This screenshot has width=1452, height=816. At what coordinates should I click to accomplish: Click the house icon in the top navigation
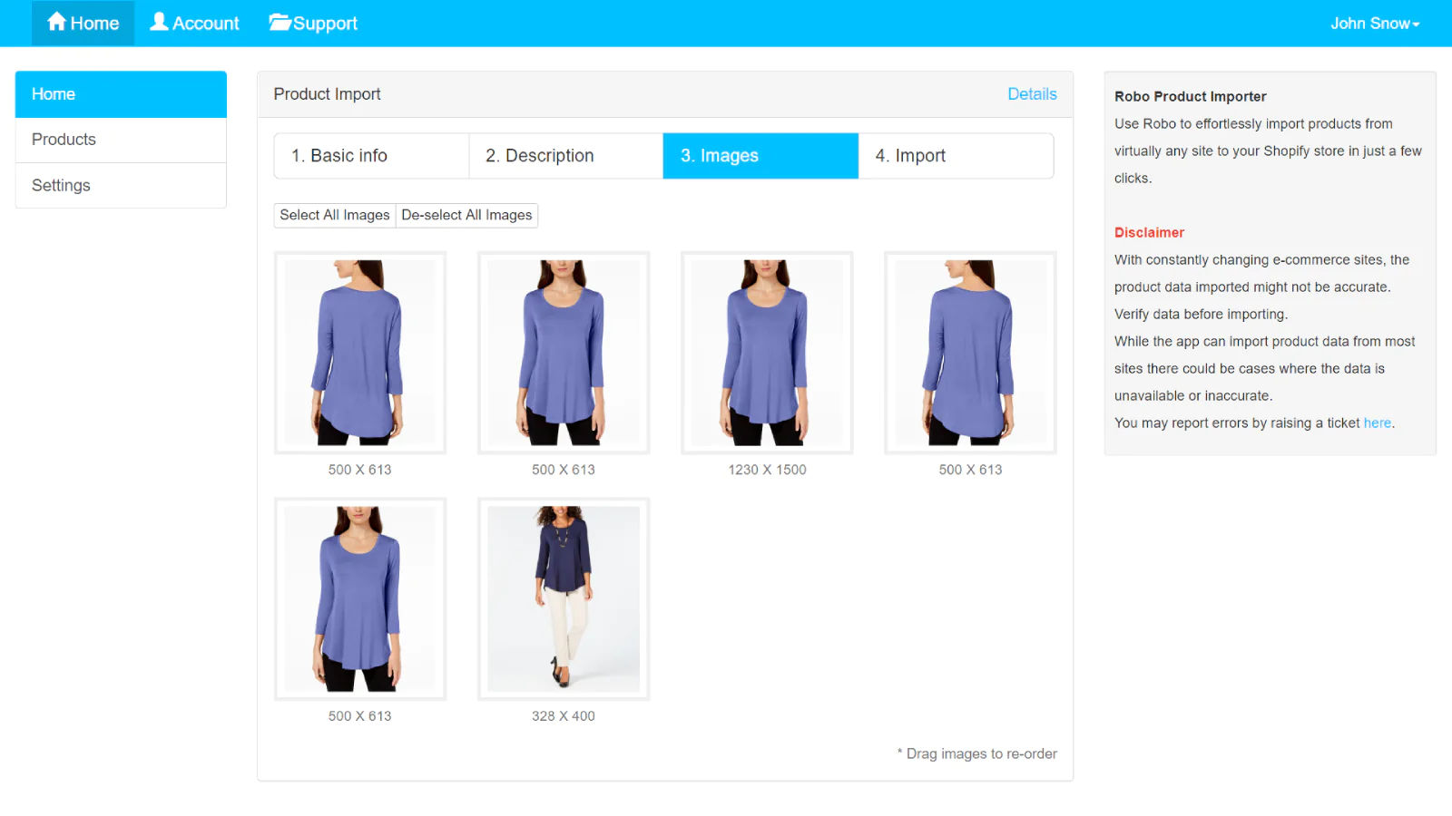tap(57, 22)
